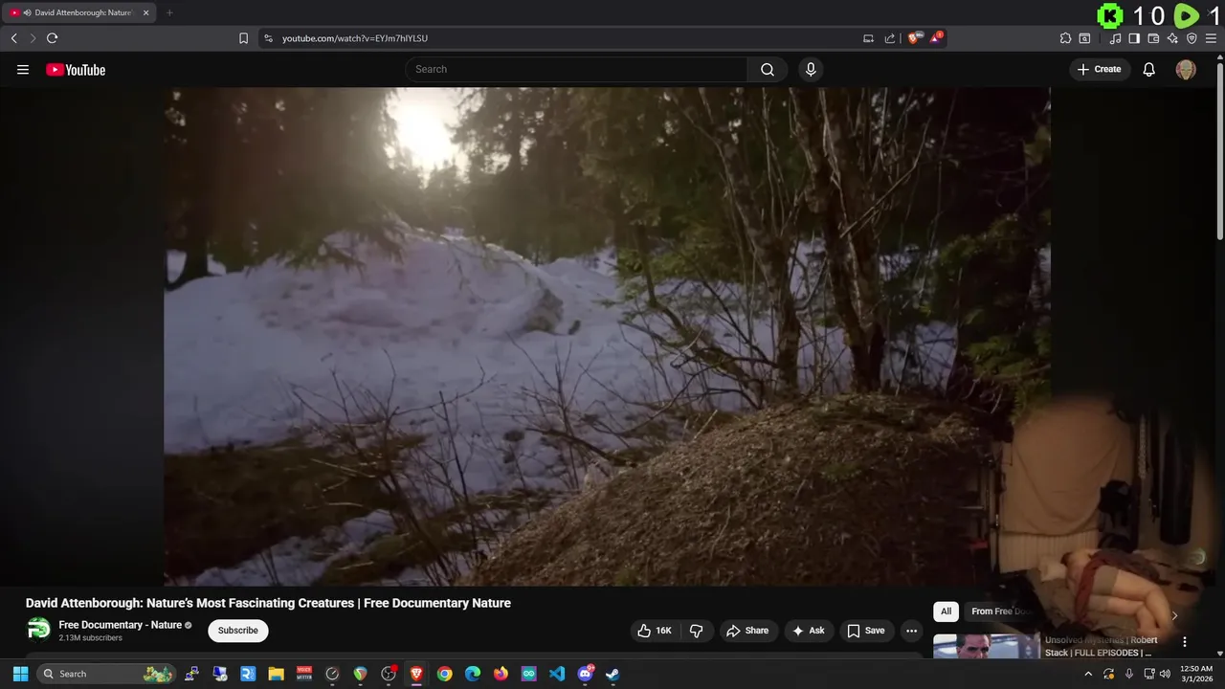Image resolution: width=1225 pixels, height=689 pixels.
Task: Open Brave Wallet icon
Action: click(x=1153, y=38)
